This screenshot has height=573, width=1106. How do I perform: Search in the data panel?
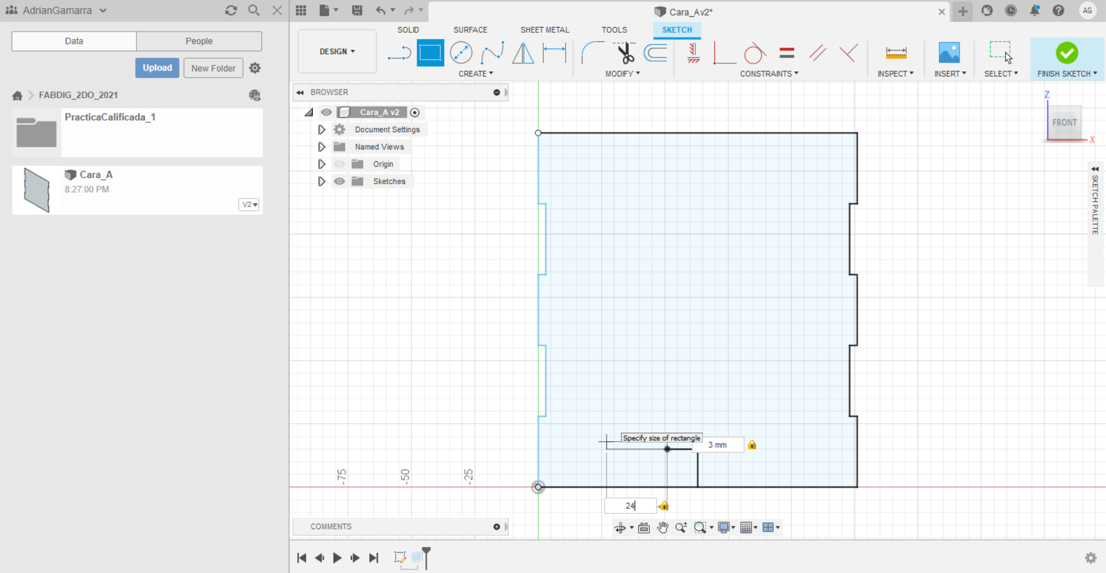[x=254, y=10]
